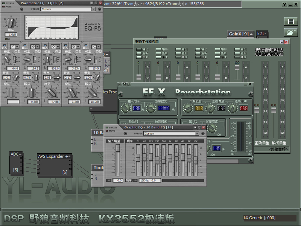Adjust the bandwidth knob next to 1.01
Screen dimensions: 301x226
(15, 78)
